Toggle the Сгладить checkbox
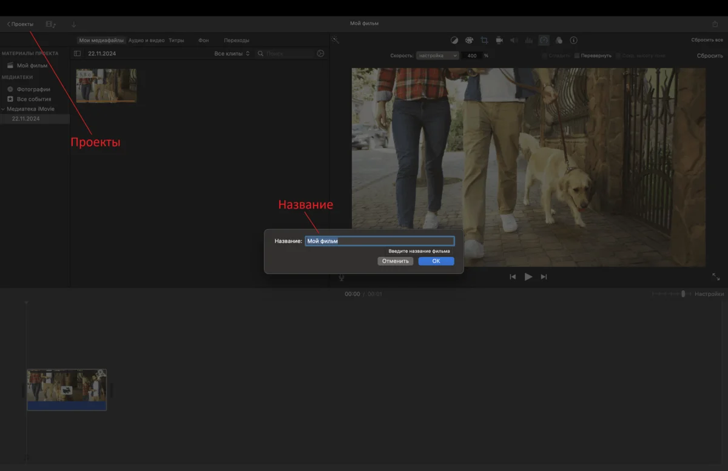728x471 pixels. pyautogui.click(x=545, y=56)
